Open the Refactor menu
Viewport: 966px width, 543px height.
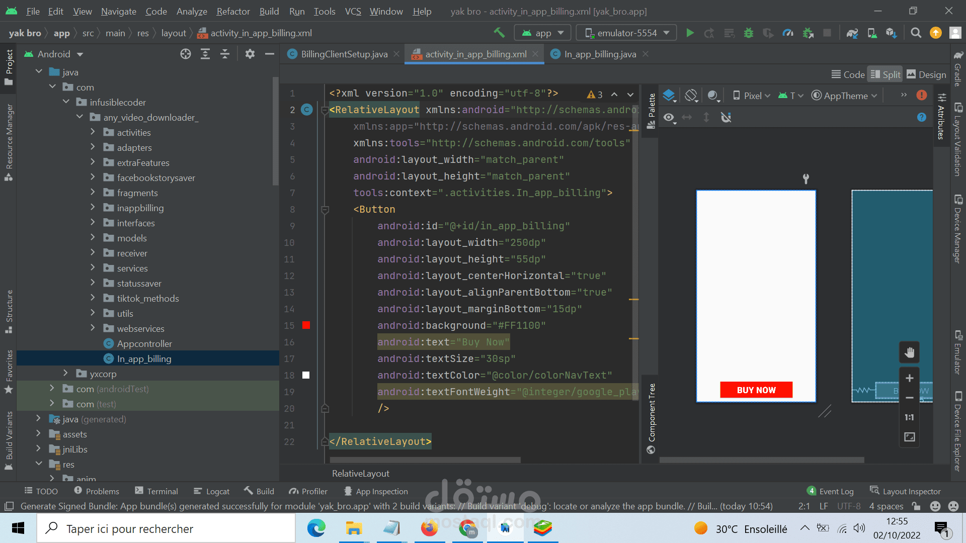pyautogui.click(x=233, y=11)
